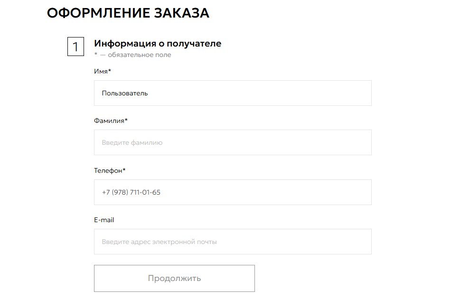Click the Введите фамилию placeholder text
This screenshot has height=300, width=451.
click(132, 142)
